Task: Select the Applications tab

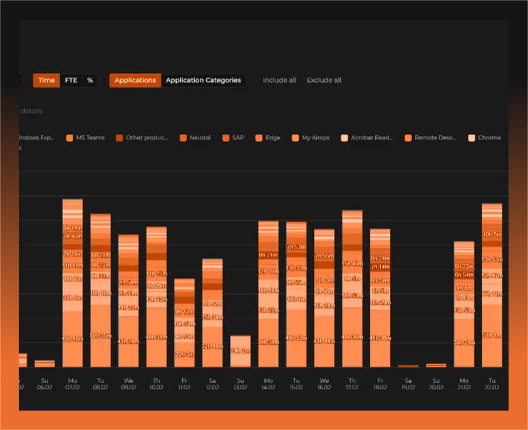Action: pyautogui.click(x=135, y=80)
